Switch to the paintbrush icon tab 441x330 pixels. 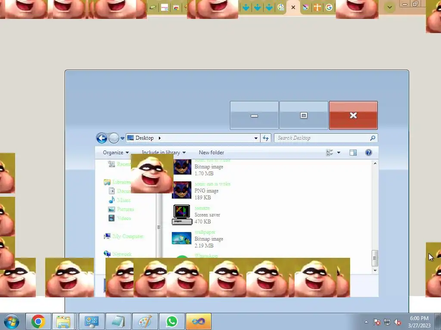pyautogui.click(x=306, y=8)
